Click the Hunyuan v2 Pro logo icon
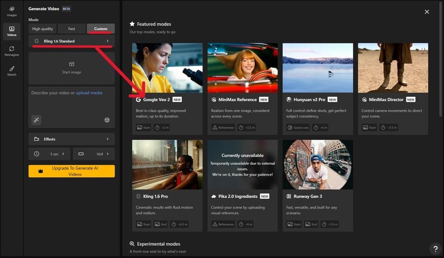This screenshot has height=258, width=444. point(289,100)
